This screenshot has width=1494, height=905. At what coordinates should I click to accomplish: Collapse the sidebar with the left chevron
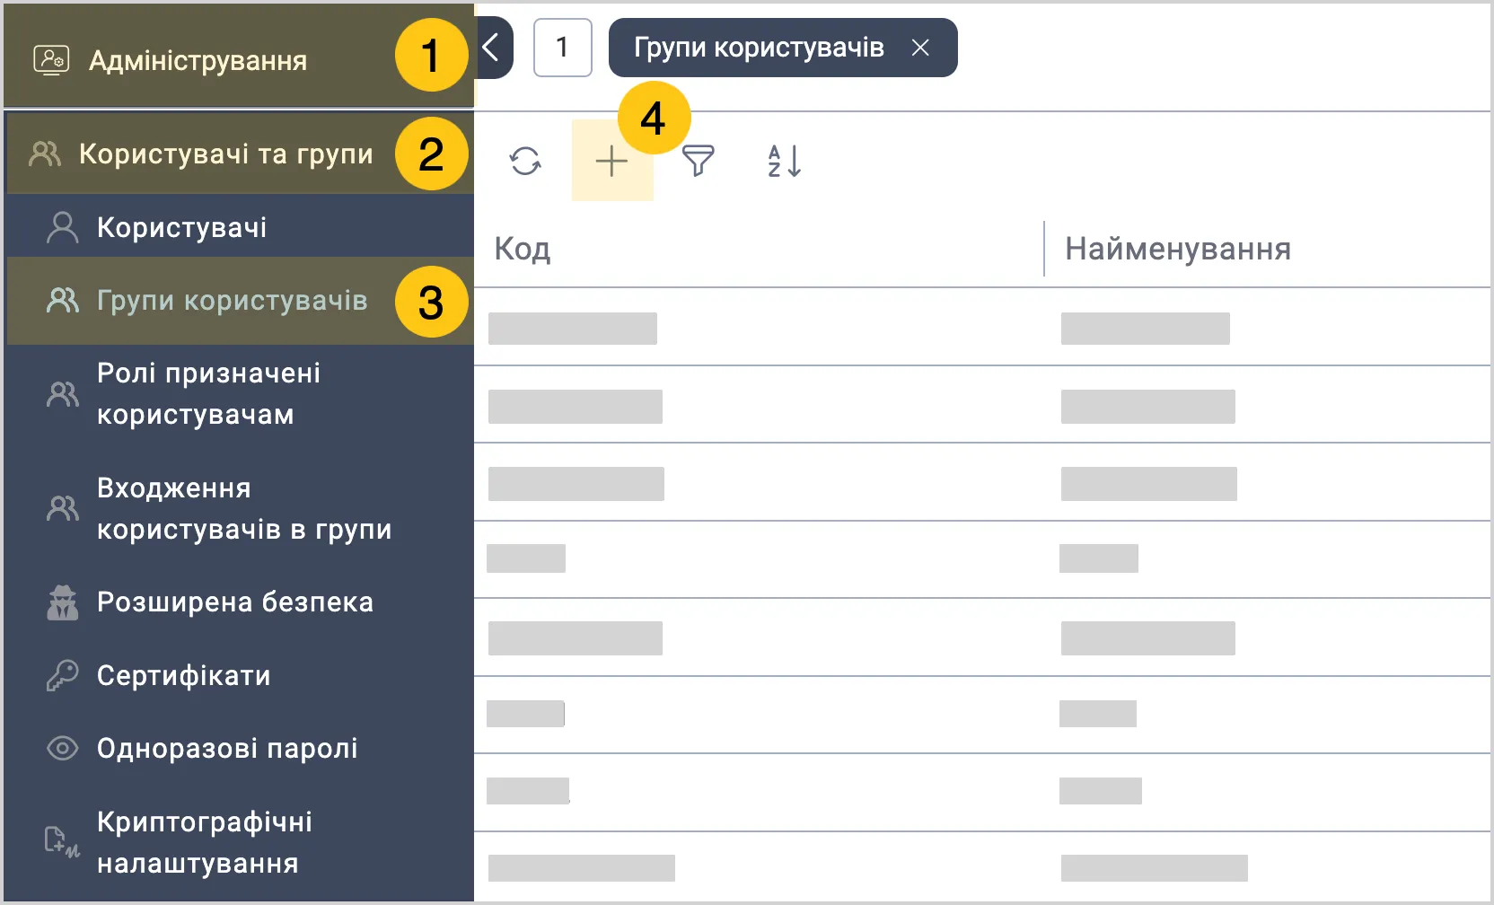pos(491,48)
